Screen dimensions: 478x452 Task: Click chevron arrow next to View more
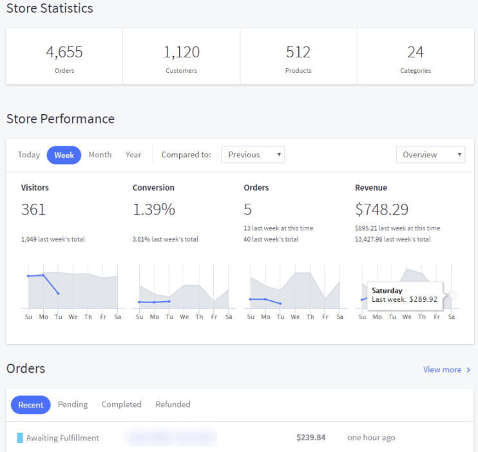coord(468,370)
